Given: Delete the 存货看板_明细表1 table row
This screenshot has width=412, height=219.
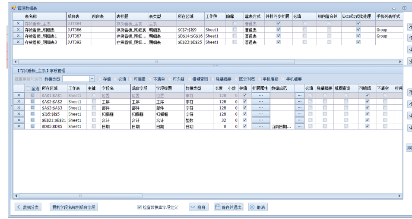Looking at the screenshot, I should (18, 36).
